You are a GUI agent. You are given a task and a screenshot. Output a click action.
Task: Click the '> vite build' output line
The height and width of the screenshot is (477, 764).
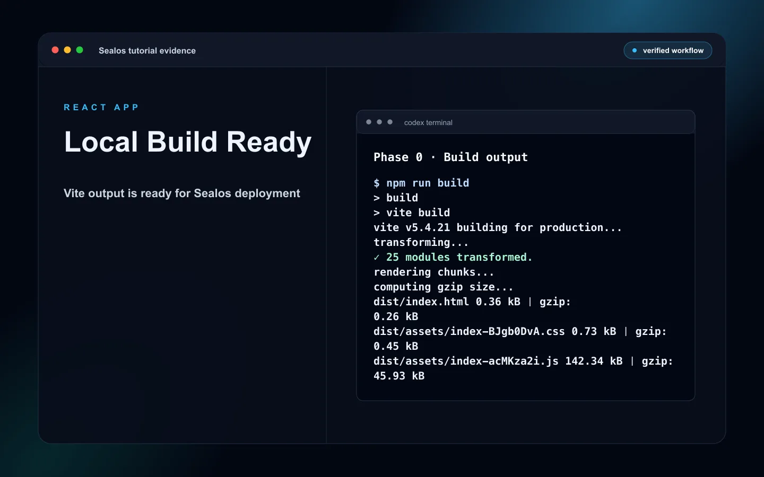pos(412,213)
